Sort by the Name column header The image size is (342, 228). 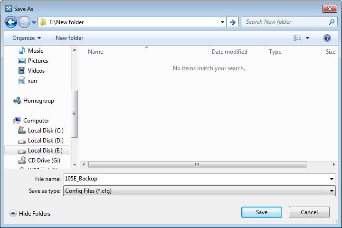click(95, 52)
